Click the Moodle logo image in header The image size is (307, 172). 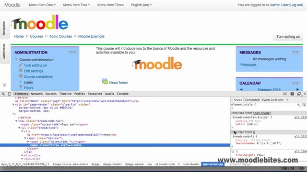coord(39,22)
